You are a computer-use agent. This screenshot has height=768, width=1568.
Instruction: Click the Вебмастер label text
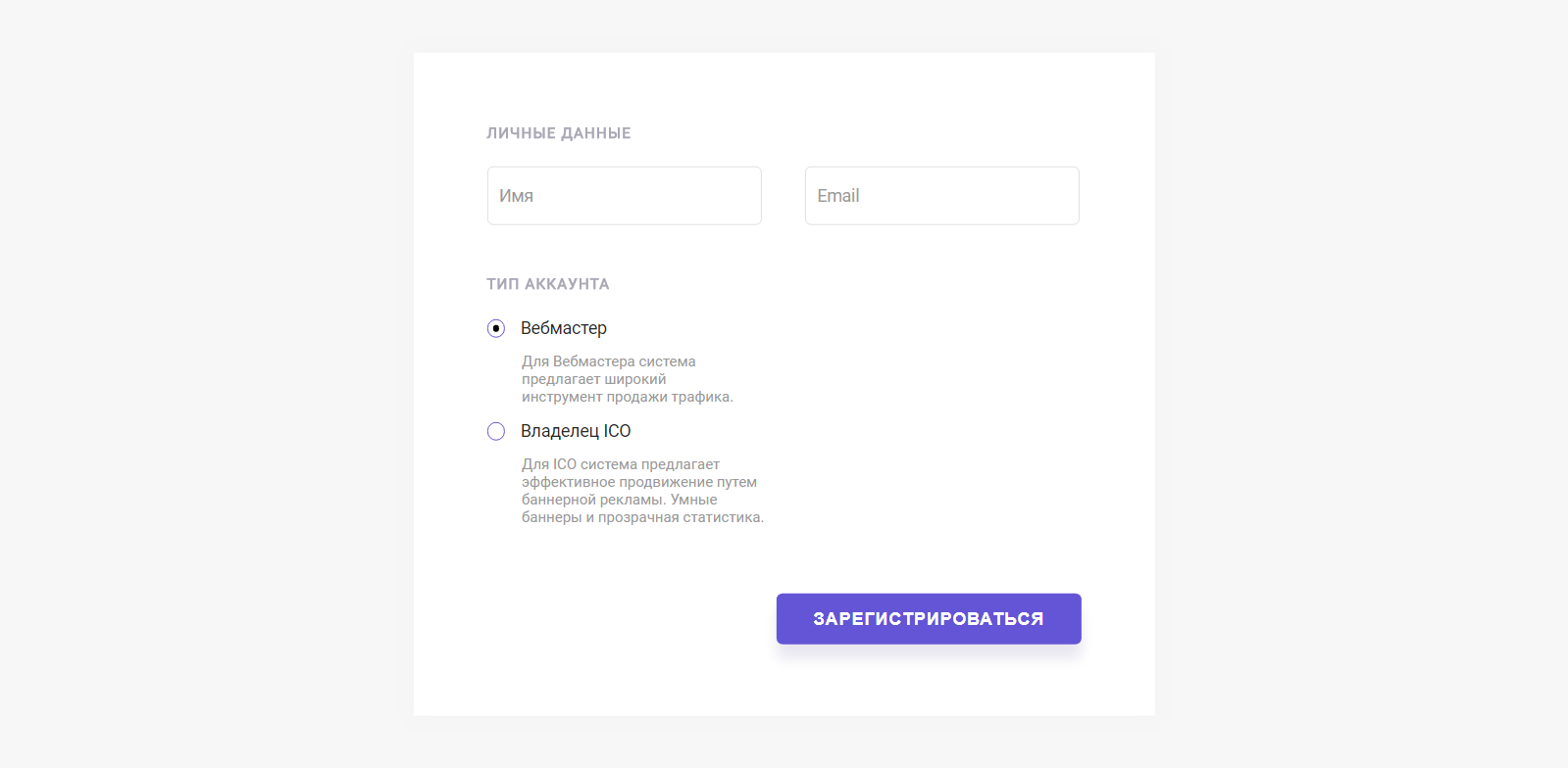564,328
